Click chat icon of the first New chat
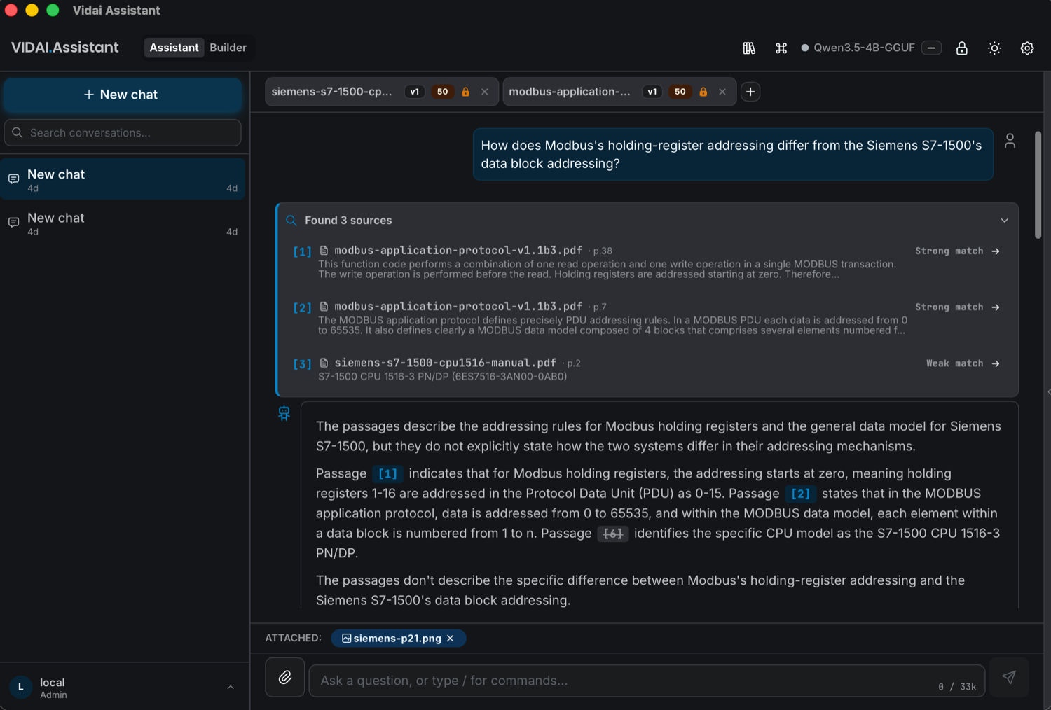Image resolution: width=1051 pixels, height=710 pixels. coord(13,179)
